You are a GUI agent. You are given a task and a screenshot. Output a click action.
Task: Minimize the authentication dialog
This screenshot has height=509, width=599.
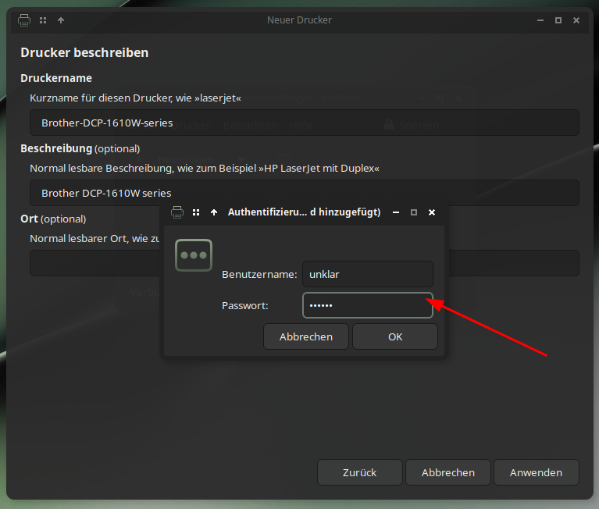(x=396, y=212)
